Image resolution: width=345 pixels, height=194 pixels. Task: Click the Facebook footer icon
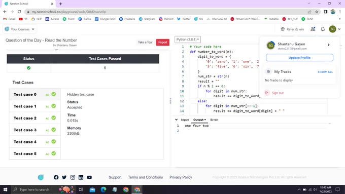[x=56, y=177]
